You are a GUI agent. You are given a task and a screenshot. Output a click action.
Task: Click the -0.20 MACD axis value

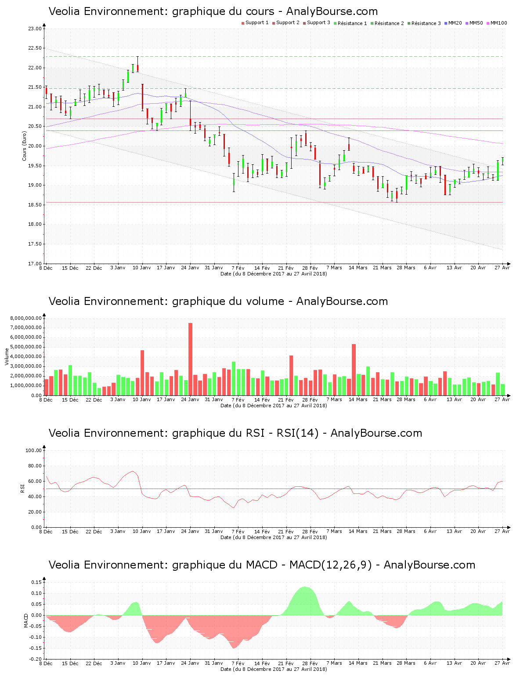click(x=36, y=659)
